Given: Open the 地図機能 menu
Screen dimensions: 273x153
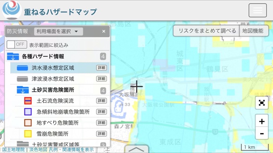Looking at the screenshot, I should click(x=254, y=31).
